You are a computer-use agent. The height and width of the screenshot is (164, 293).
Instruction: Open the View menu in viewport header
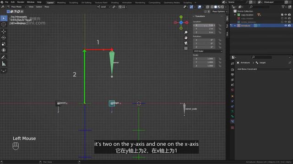(x=31, y=7)
